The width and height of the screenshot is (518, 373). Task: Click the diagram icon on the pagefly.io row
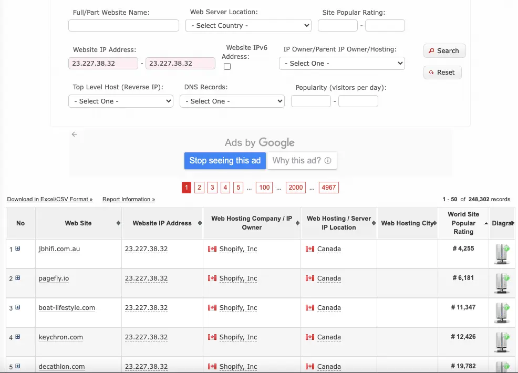point(502,283)
